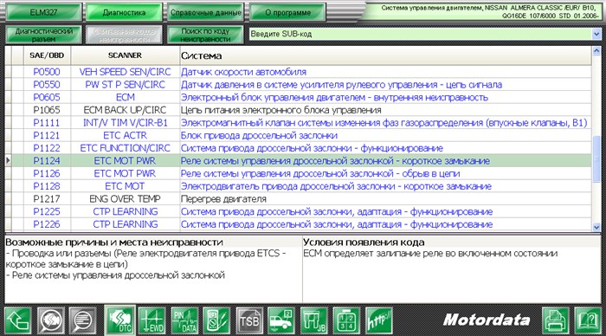
Task: Select the P1128 code
Action: click(47, 186)
